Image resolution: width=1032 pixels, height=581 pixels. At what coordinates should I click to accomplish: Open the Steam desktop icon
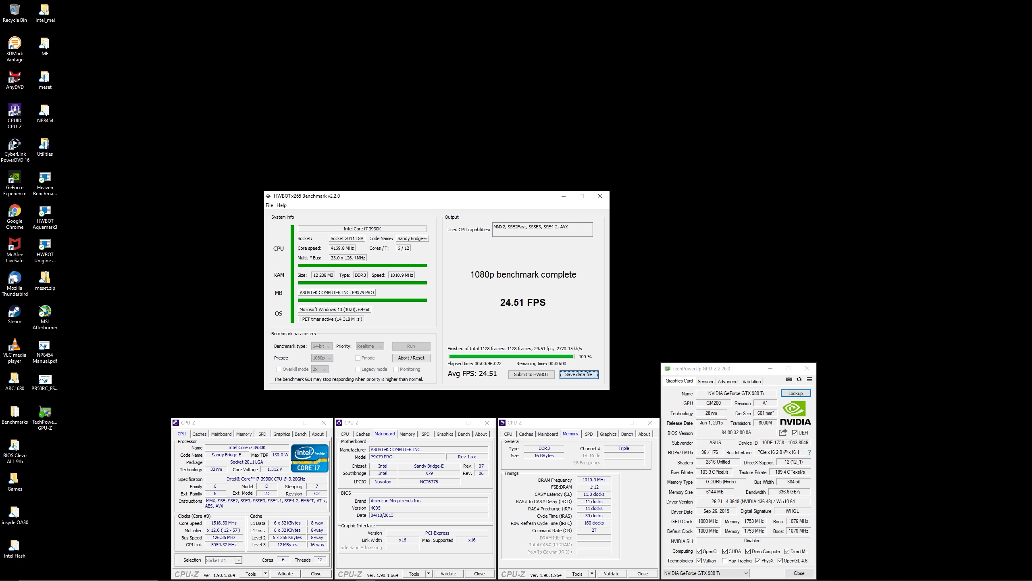pyautogui.click(x=15, y=315)
